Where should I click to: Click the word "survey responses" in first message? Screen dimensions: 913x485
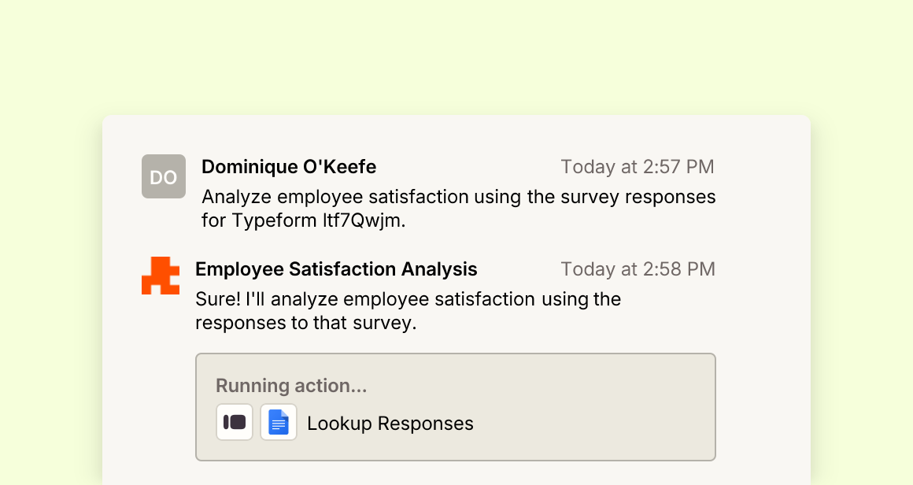pos(638,197)
